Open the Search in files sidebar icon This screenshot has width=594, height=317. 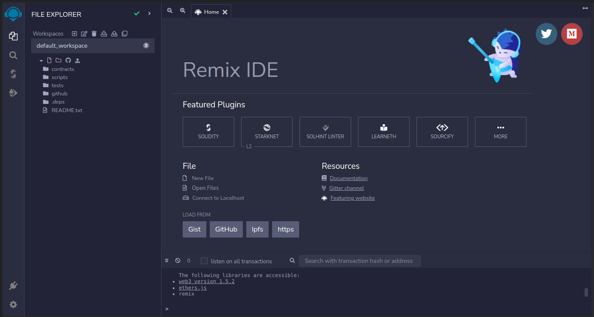tap(13, 55)
